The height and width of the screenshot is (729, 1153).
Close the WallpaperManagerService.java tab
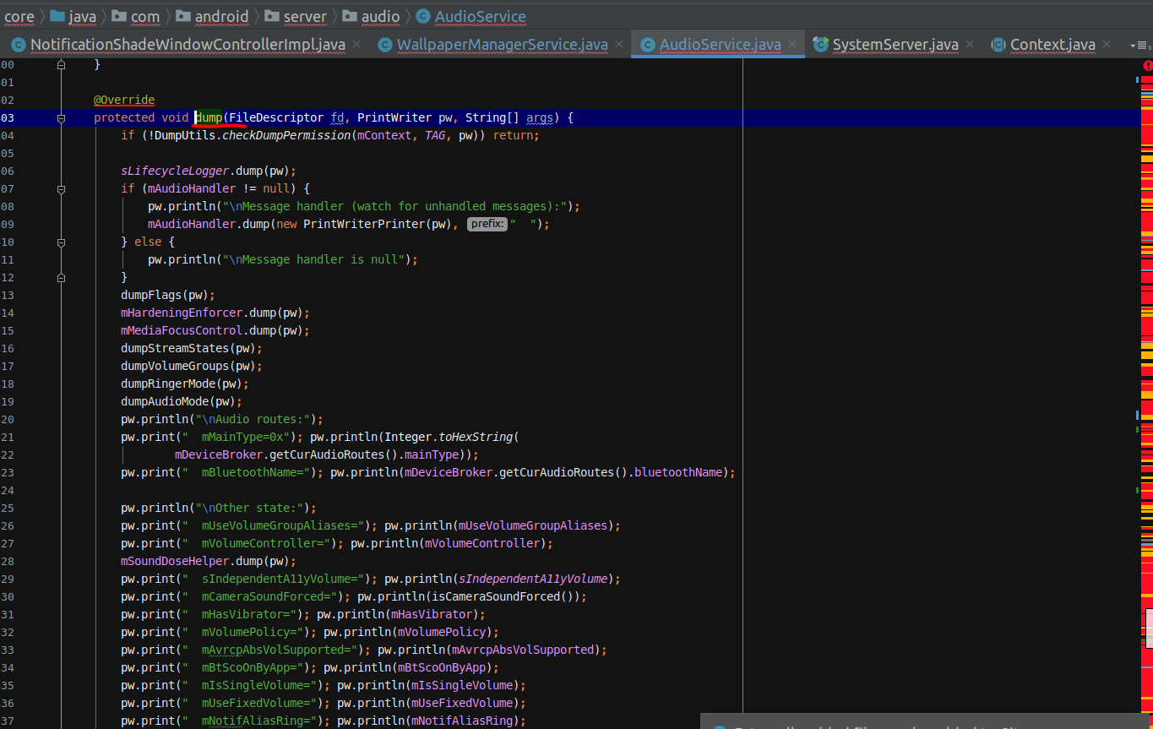point(619,45)
